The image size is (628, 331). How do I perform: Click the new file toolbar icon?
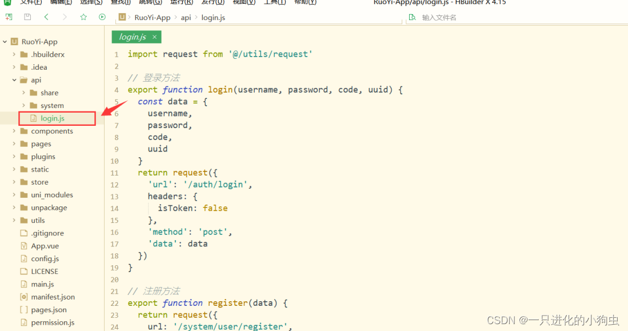coord(9,17)
